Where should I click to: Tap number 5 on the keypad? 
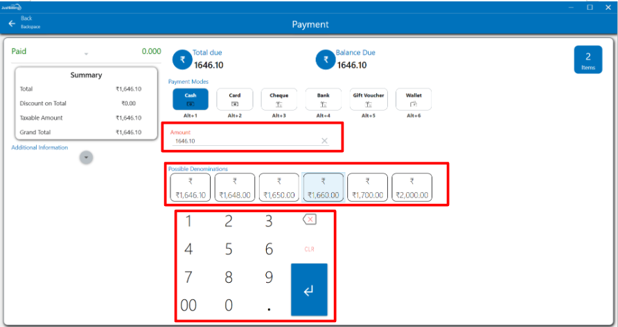coord(229,250)
